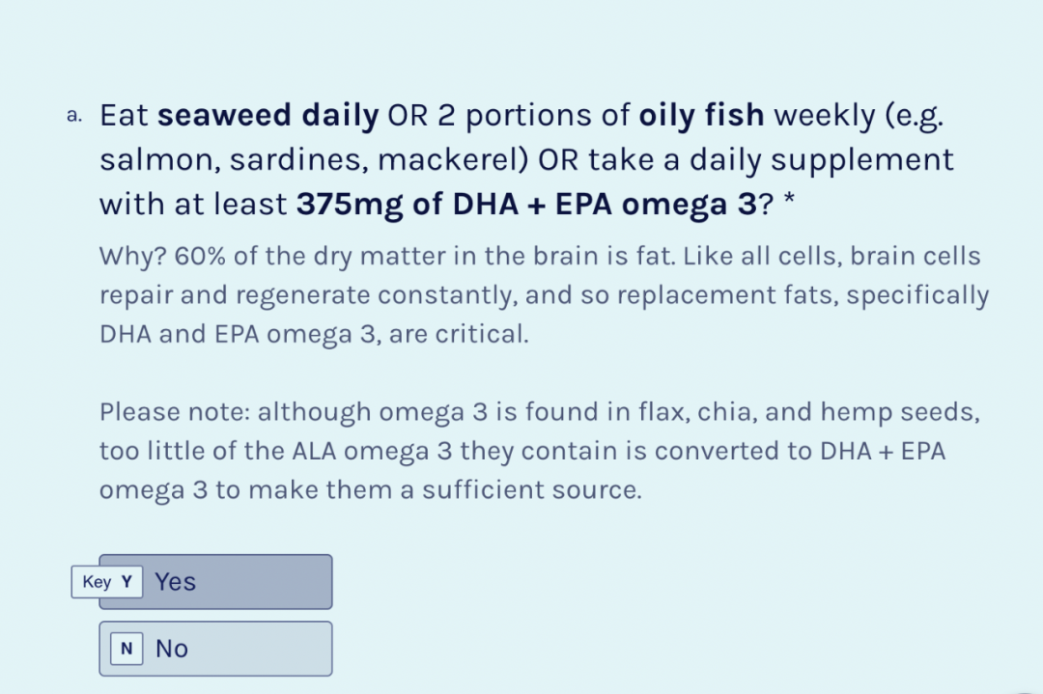The image size is (1043, 694).
Task: Click the N key shortcut badge
Action: [126, 649]
